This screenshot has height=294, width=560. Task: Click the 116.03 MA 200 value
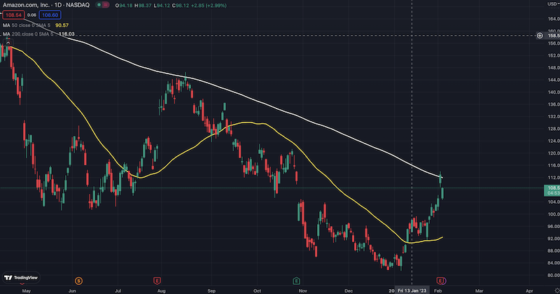click(66, 34)
